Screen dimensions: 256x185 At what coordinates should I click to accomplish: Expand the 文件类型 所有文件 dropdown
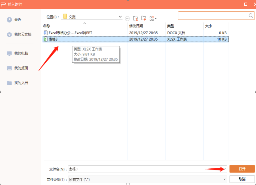[x=148, y=179]
